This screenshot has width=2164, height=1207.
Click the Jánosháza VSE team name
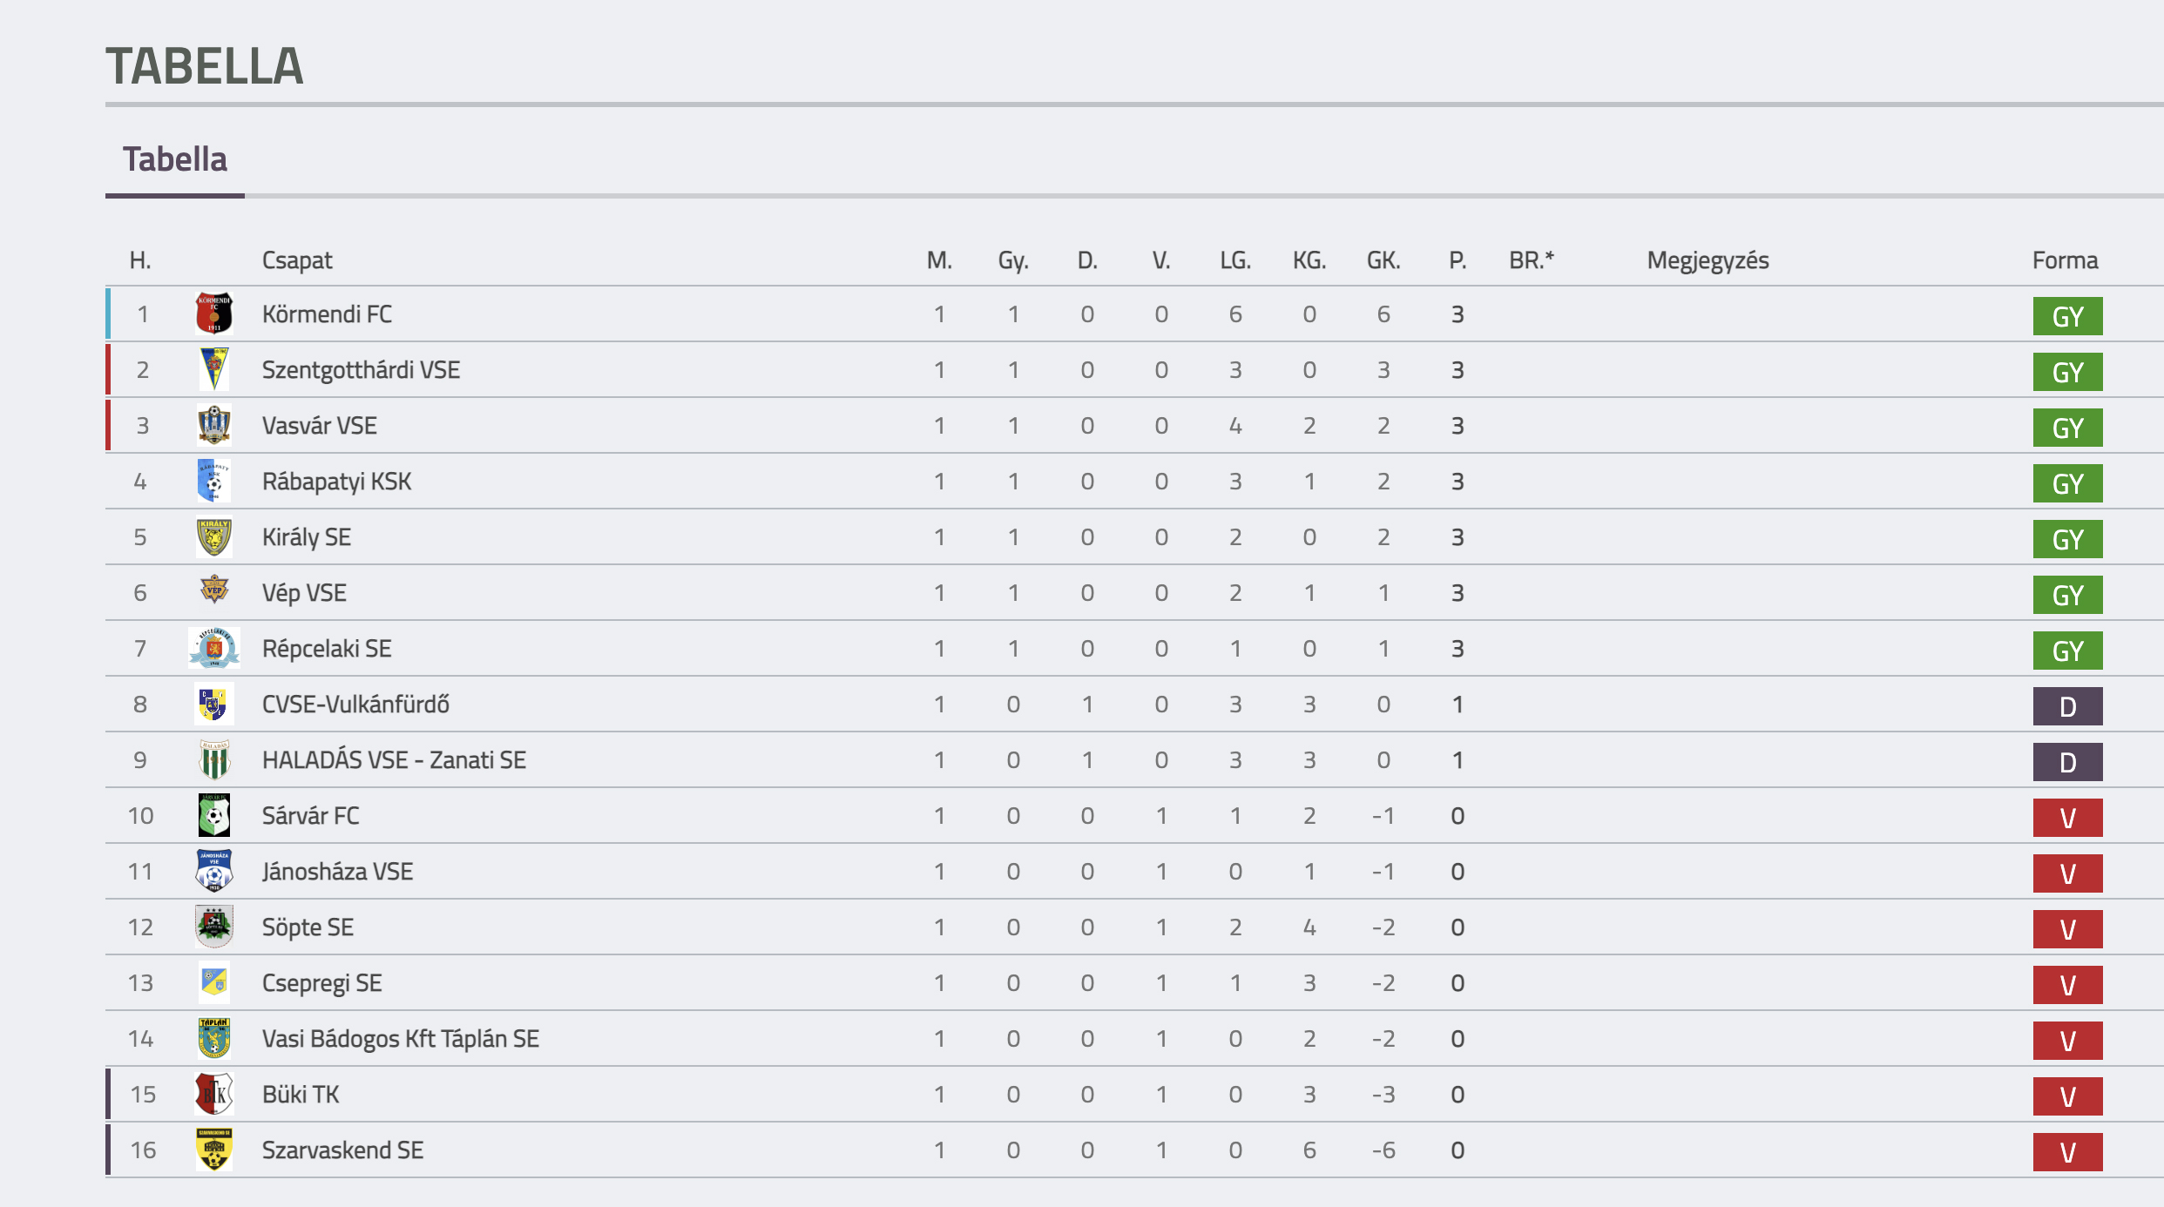coord(337,872)
